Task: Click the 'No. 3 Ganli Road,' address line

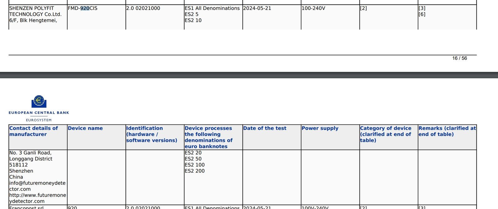Action: coord(31,153)
